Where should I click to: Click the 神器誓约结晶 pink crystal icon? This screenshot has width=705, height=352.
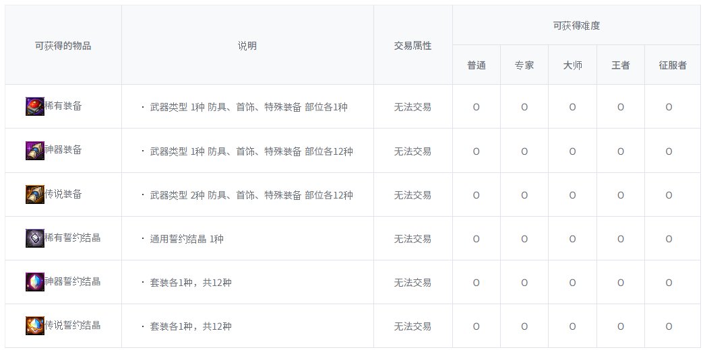(x=35, y=282)
